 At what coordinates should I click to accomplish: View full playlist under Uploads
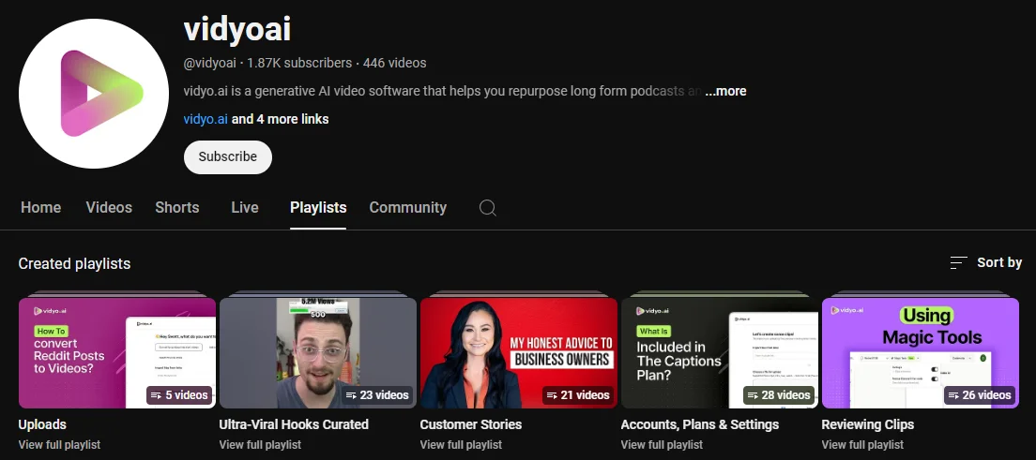tap(59, 445)
